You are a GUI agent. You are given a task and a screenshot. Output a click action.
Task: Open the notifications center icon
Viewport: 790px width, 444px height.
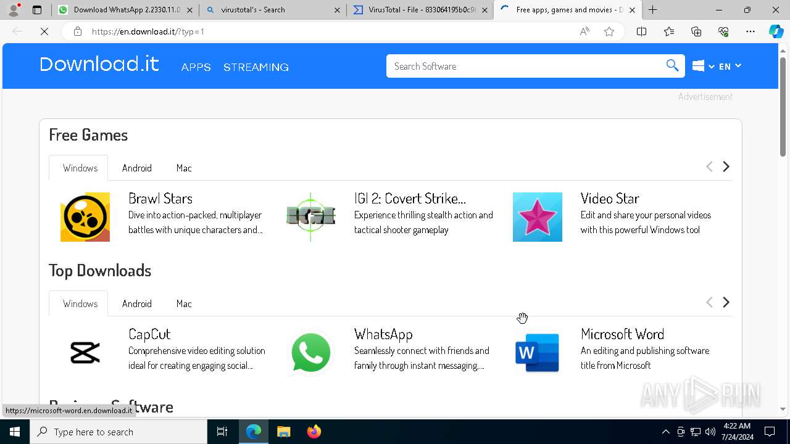tap(770, 432)
